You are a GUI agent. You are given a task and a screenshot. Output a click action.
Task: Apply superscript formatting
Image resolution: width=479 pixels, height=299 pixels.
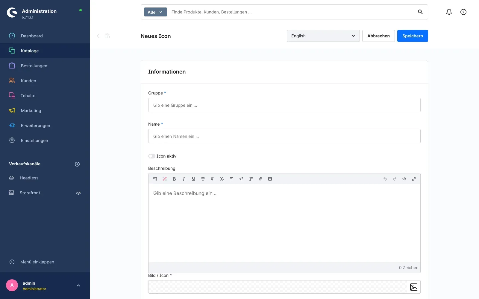(x=213, y=179)
